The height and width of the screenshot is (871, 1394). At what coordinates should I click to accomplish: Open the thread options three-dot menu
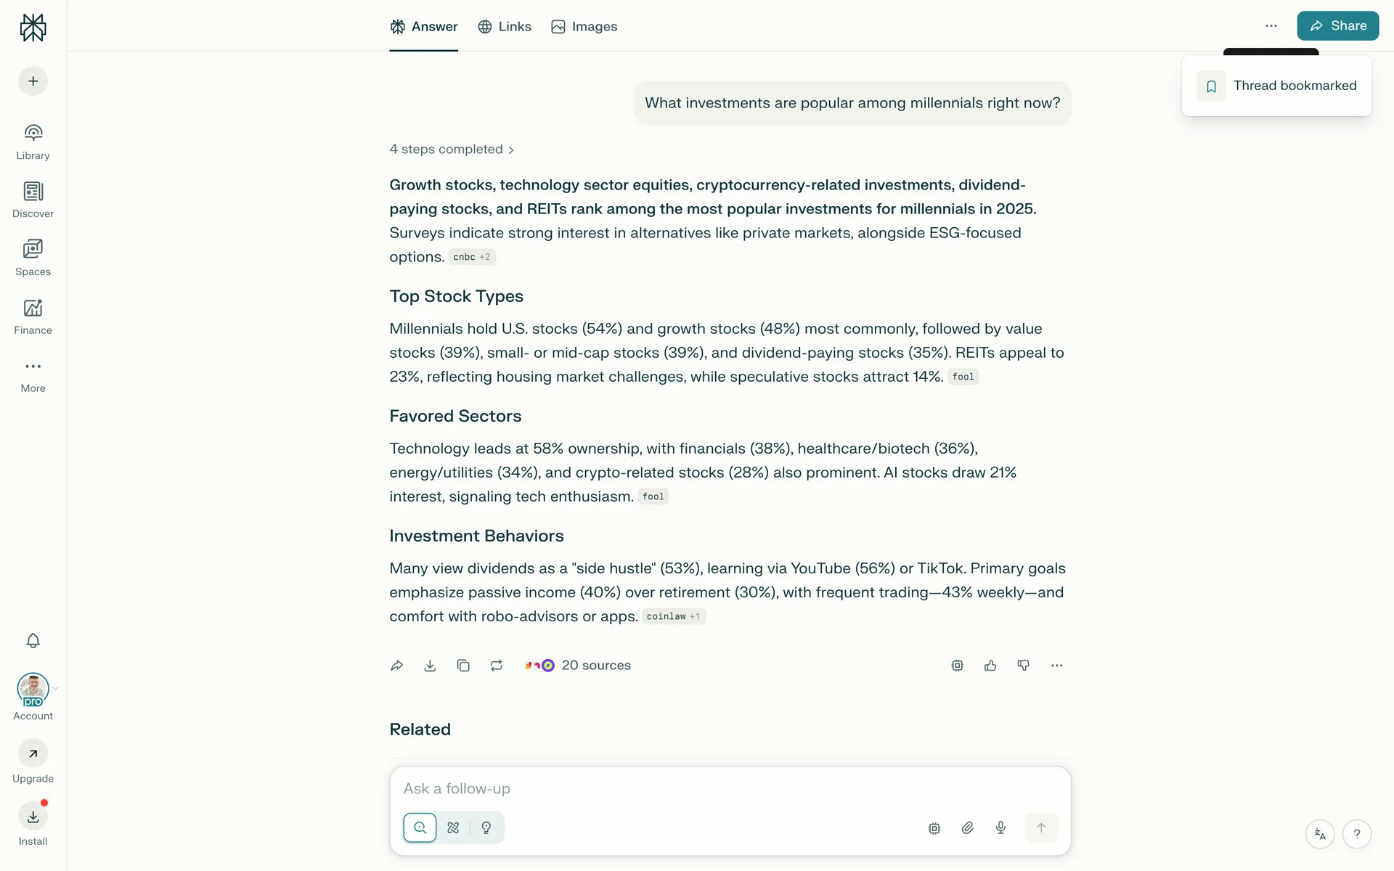[x=1271, y=26]
